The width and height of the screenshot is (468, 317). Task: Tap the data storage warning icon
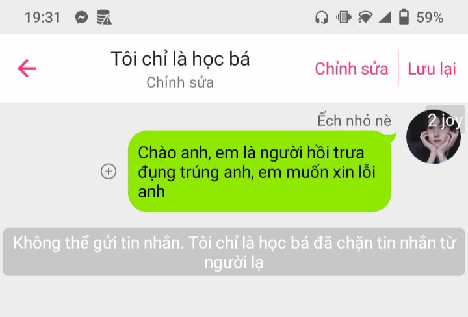tap(104, 18)
